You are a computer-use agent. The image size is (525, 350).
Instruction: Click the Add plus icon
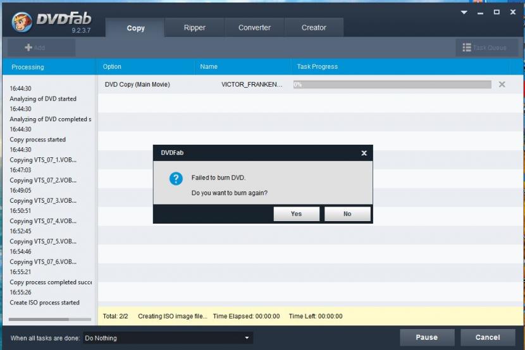(28, 47)
